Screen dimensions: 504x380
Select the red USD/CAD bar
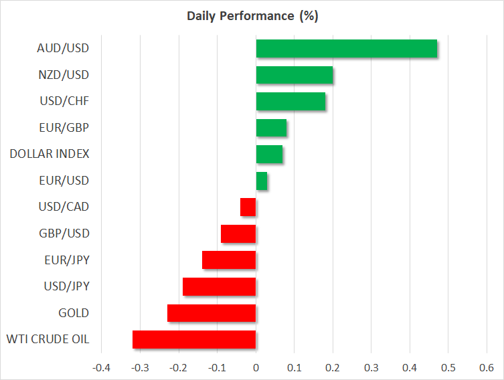tap(248, 207)
